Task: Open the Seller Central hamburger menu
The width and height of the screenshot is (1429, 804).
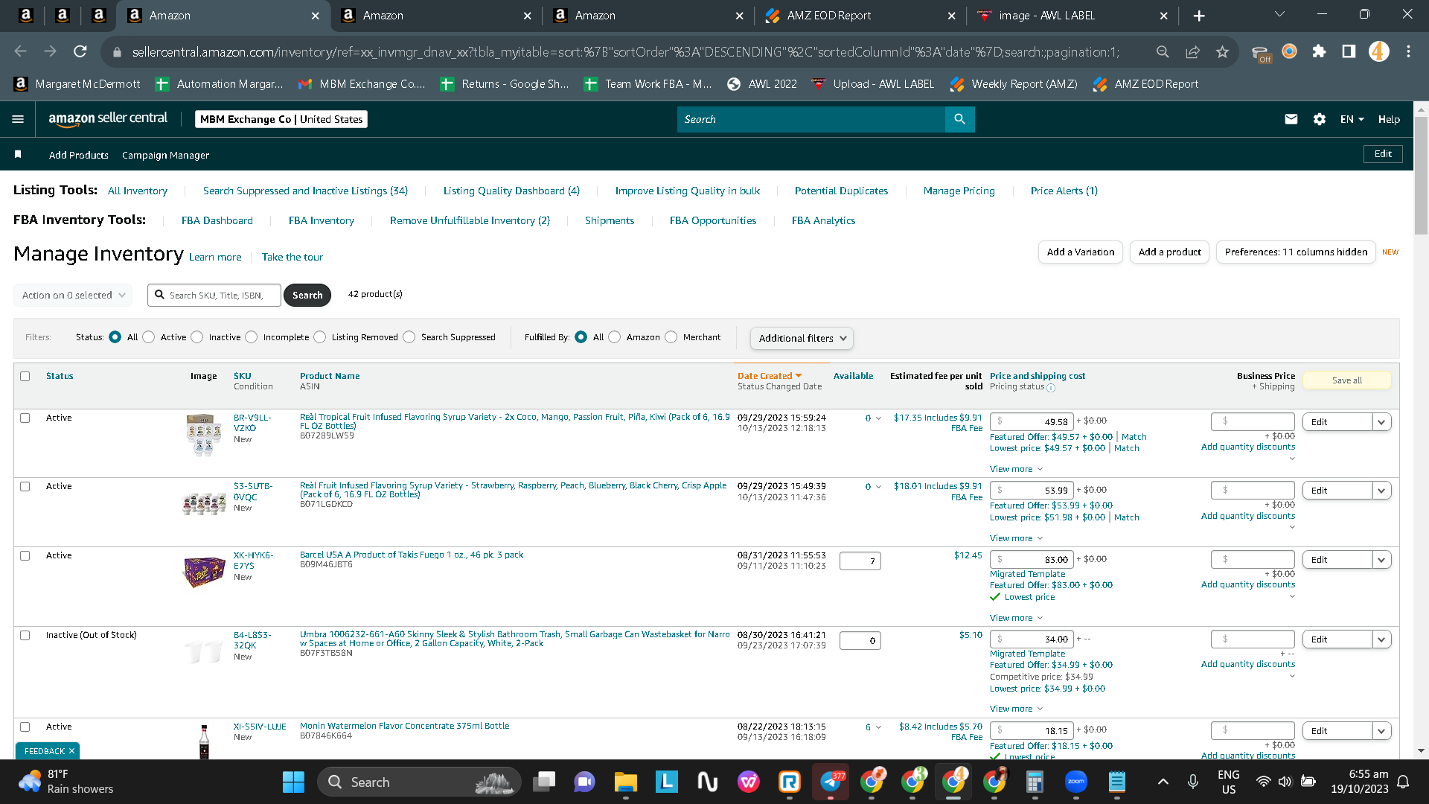Action: click(x=18, y=119)
